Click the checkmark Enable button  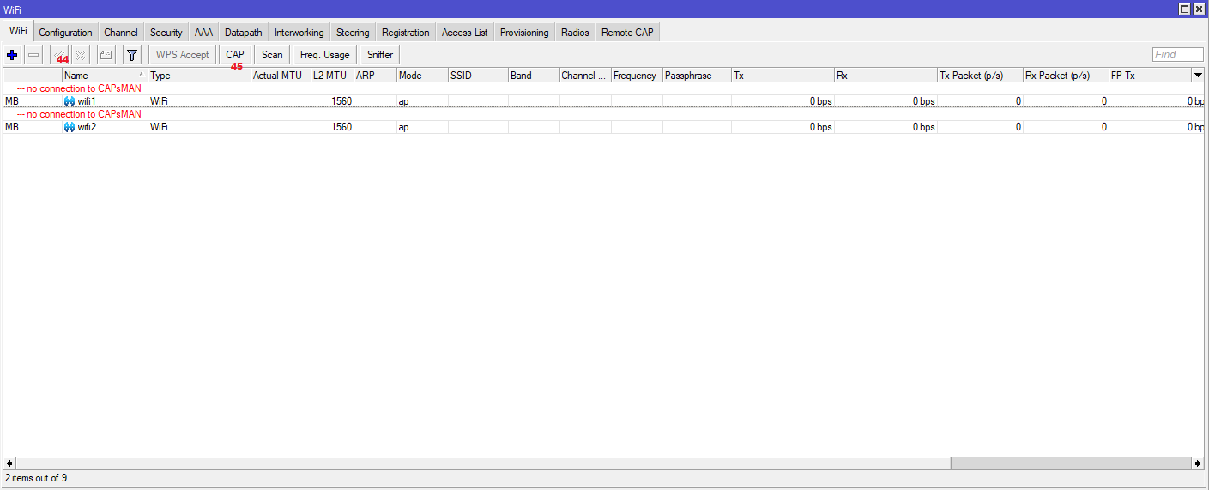(x=58, y=55)
